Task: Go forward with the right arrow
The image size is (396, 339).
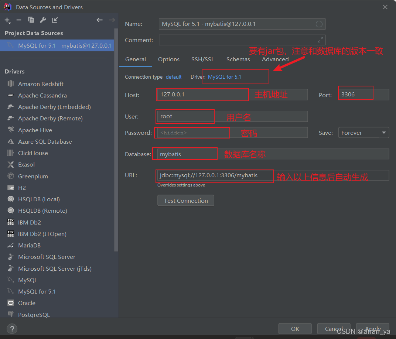Action: point(112,20)
